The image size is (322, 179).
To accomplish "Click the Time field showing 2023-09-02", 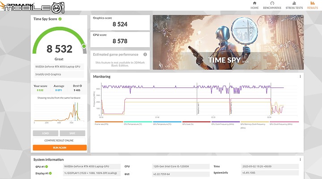I will tap(270, 167).
